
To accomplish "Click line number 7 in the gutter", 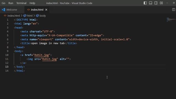I will point(7,43).
